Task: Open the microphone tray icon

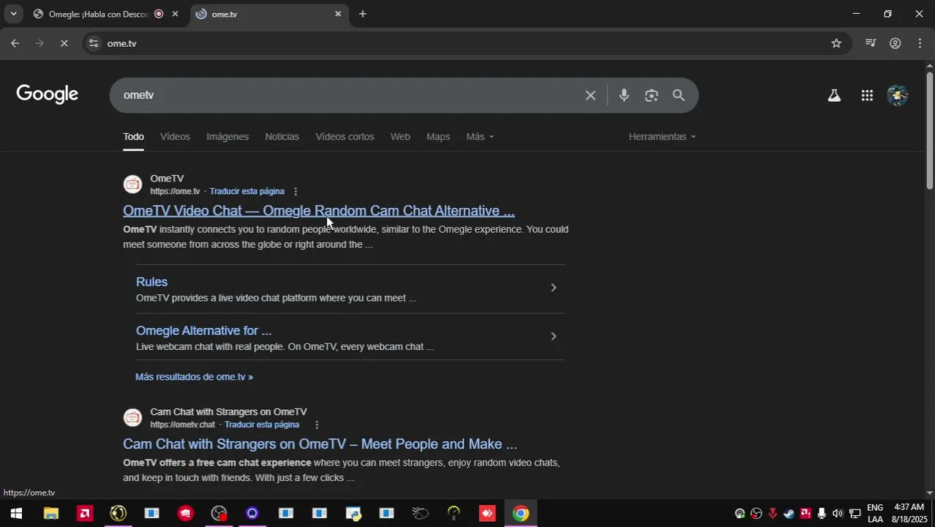Action: 822,514
